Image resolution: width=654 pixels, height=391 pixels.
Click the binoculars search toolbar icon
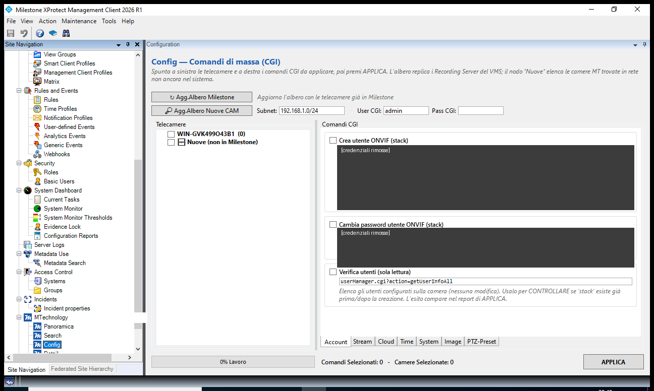point(66,33)
